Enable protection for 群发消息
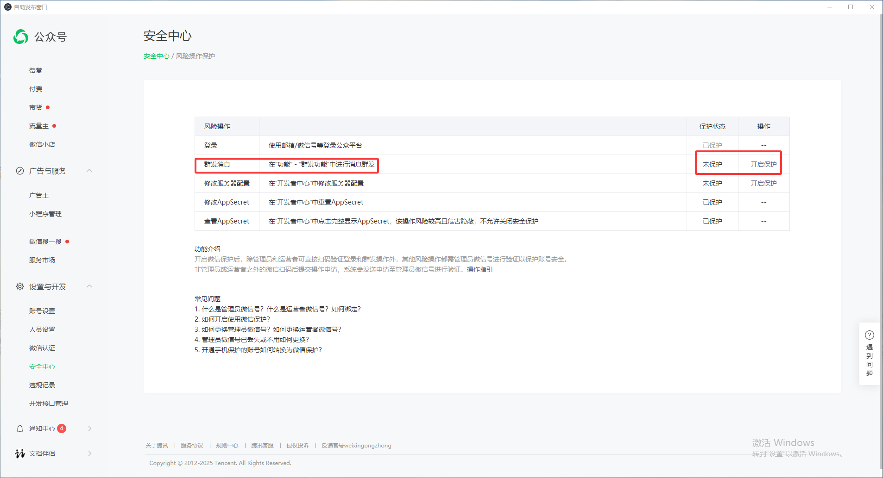This screenshot has width=883, height=478. [763, 164]
